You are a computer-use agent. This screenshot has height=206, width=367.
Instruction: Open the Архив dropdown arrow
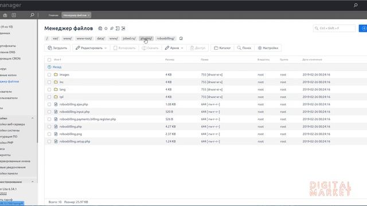click(x=182, y=48)
